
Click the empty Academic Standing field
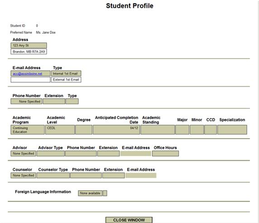(158, 130)
